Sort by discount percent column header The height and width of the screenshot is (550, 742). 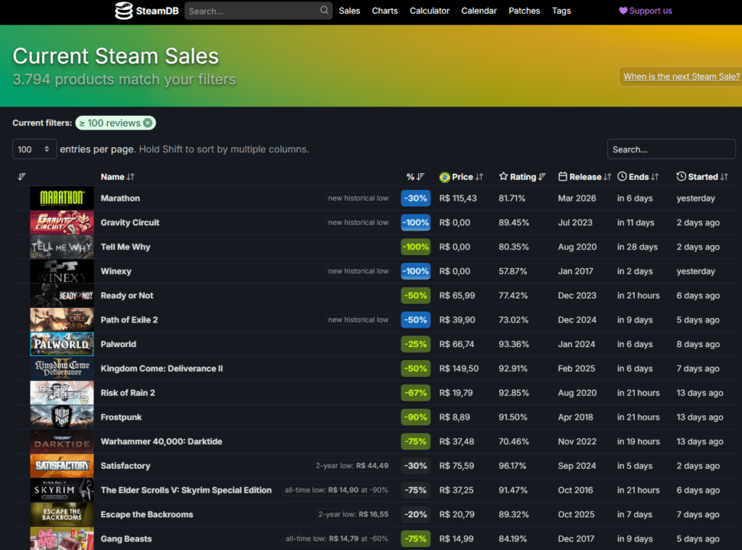pos(415,177)
